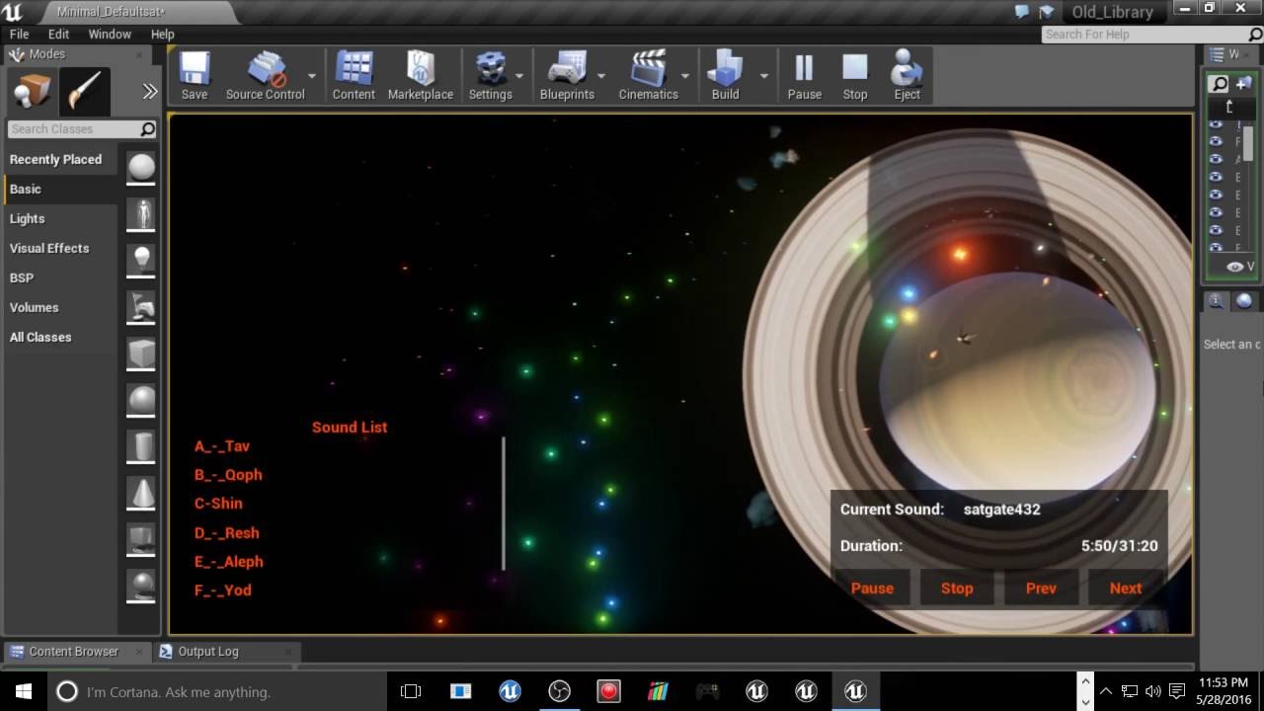Launch the Marketplace from toolbar
Viewport: 1264px width, 711px height.
pos(421,77)
